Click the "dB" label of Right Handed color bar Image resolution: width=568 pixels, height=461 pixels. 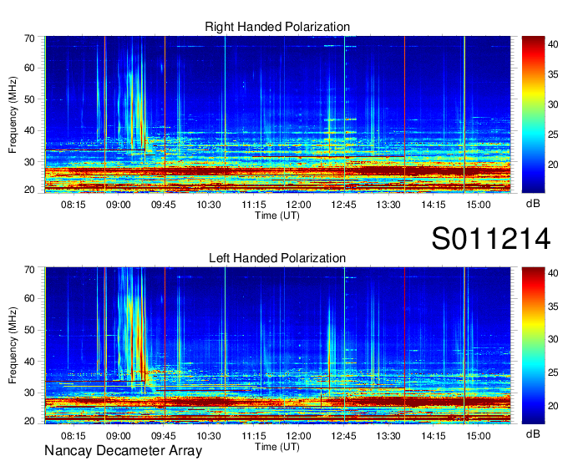pos(533,204)
